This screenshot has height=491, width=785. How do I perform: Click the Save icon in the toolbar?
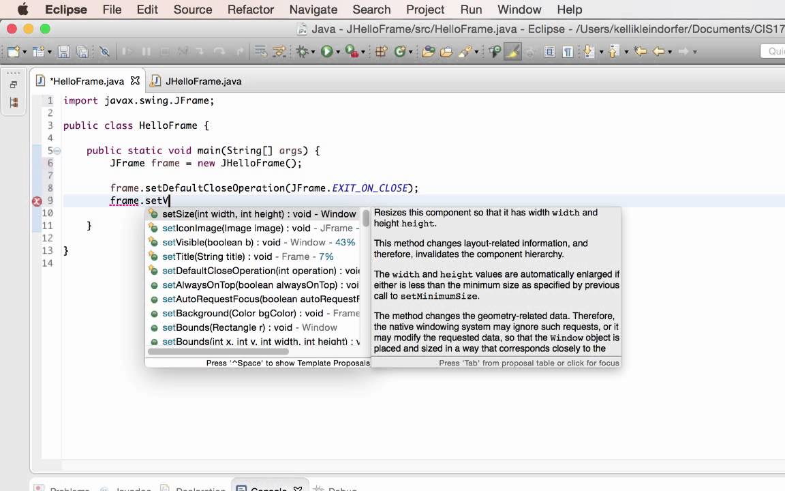[63, 51]
